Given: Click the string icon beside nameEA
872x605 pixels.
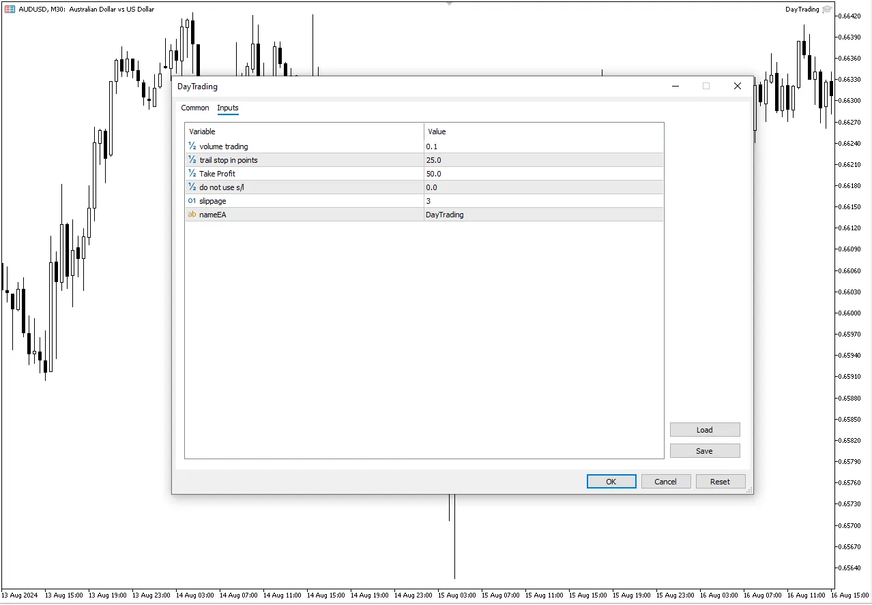Looking at the screenshot, I should (192, 215).
